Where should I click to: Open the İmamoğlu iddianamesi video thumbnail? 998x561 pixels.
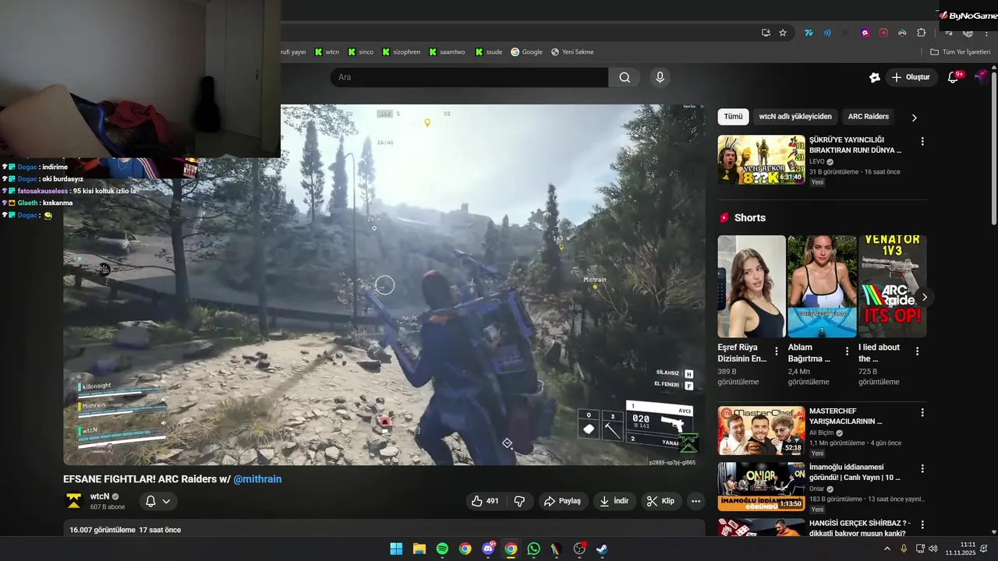[x=761, y=486]
